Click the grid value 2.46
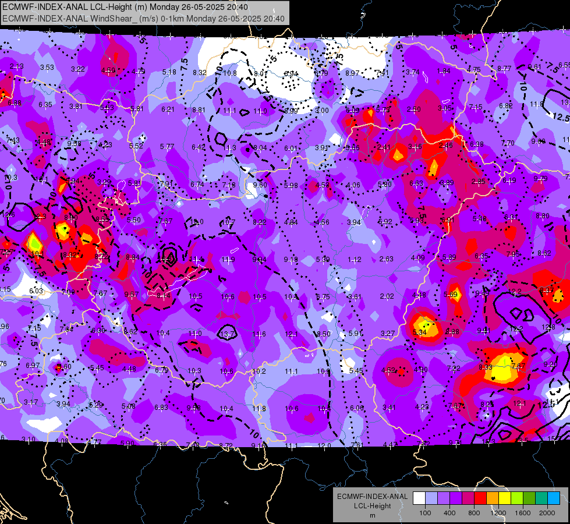 [x=445, y=146]
